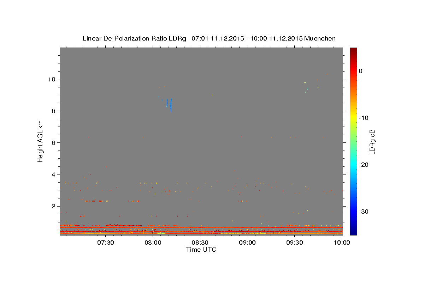Screen dimensions: 424x282
Task: Click the colorbar label -20
Action: [x=364, y=165]
